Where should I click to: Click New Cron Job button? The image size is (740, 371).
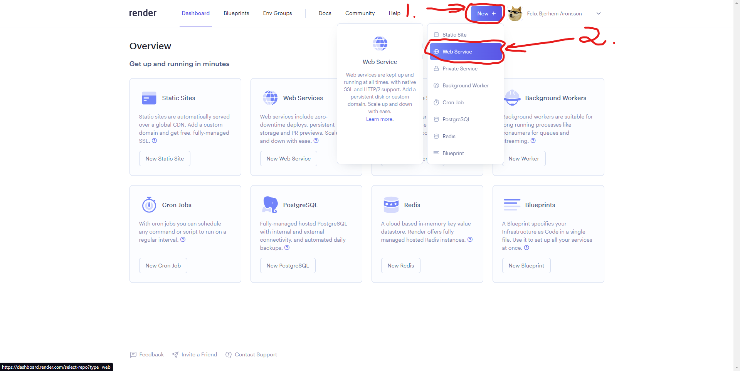(x=163, y=266)
